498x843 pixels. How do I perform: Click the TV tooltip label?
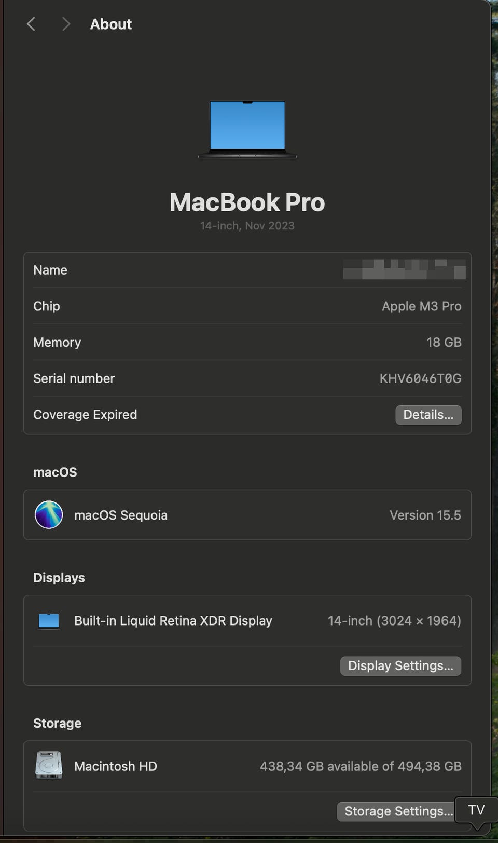click(x=476, y=810)
